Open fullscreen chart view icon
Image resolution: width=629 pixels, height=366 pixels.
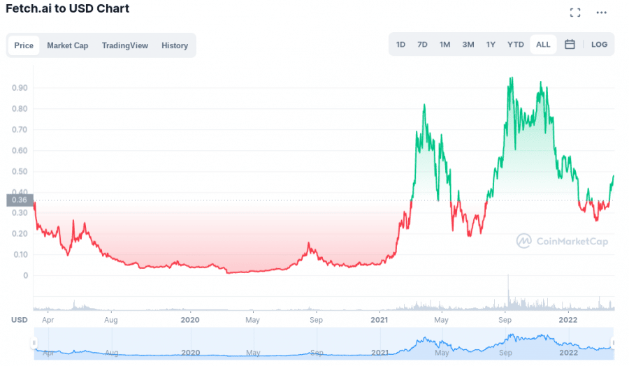tap(575, 13)
